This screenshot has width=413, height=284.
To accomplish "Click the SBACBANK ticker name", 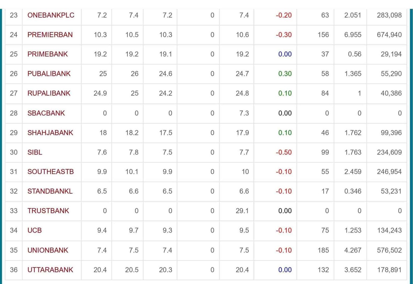I will click(x=46, y=113).
